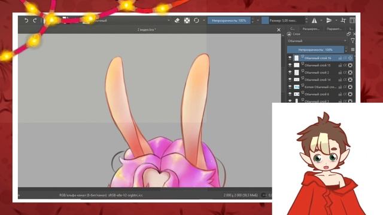Hide layer Обычный слой 6
The height and width of the screenshot is (215, 383).
tap(290, 94)
